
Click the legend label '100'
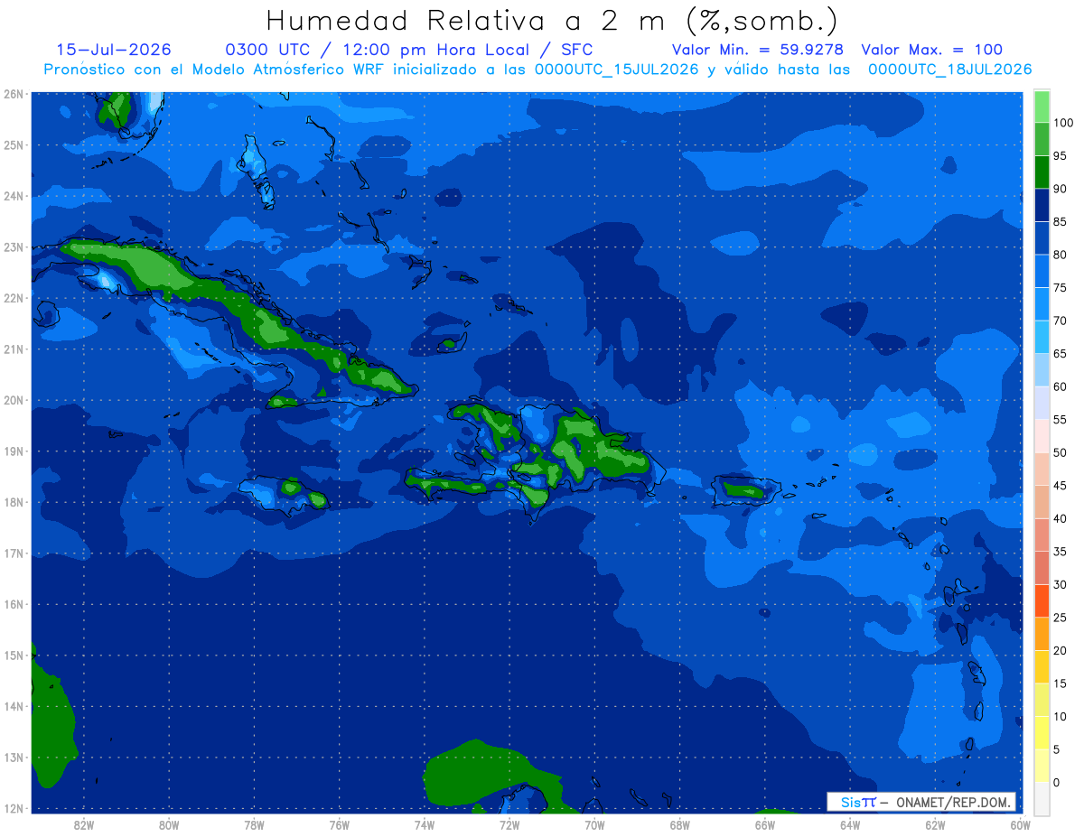[x=1062, y=123]
